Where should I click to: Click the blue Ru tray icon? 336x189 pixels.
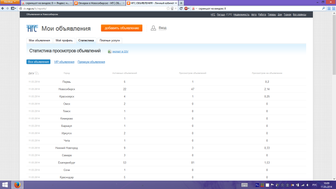pyautogui.click(x=257, y=185)
